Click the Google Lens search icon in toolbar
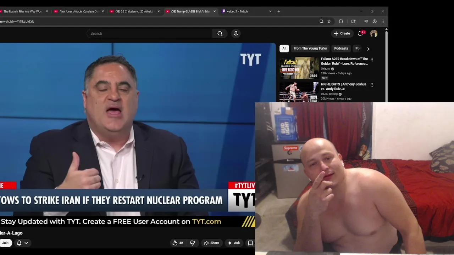Viewport: 454px width, 255px height. pyautogui.click(x=353, y=21)
